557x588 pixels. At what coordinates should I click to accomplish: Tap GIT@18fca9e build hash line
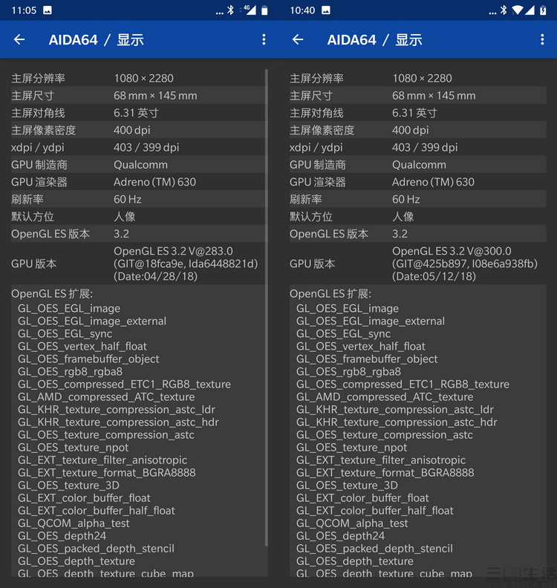coord(185,264)
